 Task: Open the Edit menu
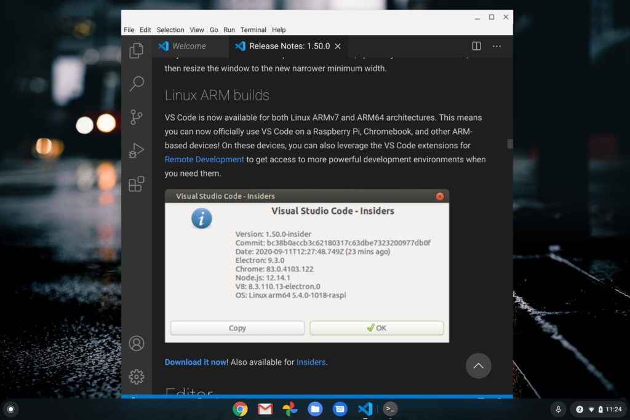[145, 30]
